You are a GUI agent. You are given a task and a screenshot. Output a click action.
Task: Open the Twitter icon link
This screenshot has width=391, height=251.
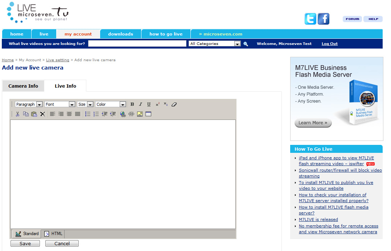310,19
